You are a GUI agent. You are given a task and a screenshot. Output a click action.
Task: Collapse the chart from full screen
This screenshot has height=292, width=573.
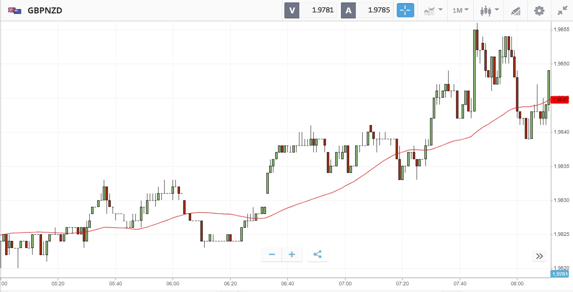tap(563, 10)
